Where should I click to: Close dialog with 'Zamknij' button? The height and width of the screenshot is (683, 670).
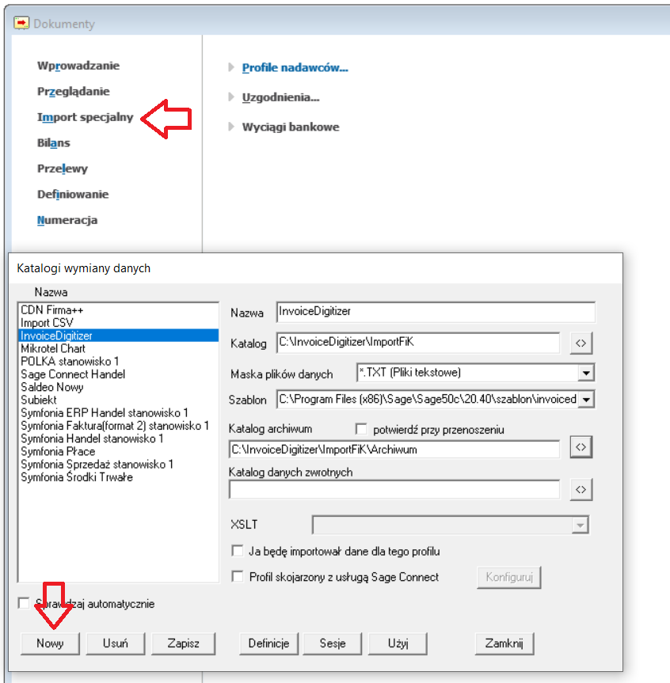point(504,643)
